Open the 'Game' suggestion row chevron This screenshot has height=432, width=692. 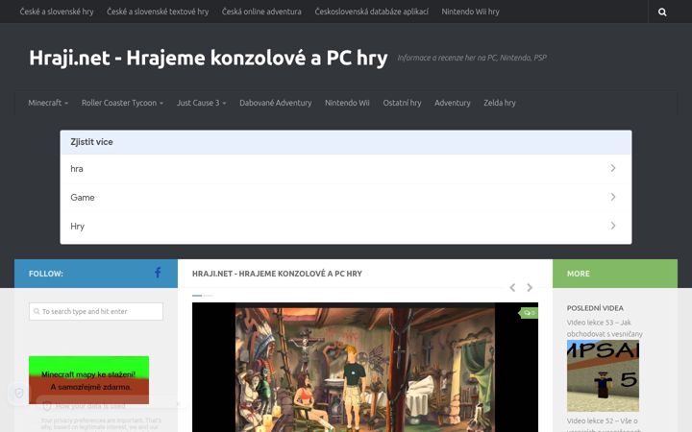tap(613, 197)
